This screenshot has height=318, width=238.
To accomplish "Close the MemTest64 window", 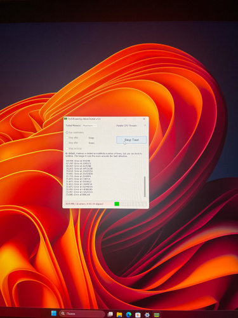I will (144, 119).
